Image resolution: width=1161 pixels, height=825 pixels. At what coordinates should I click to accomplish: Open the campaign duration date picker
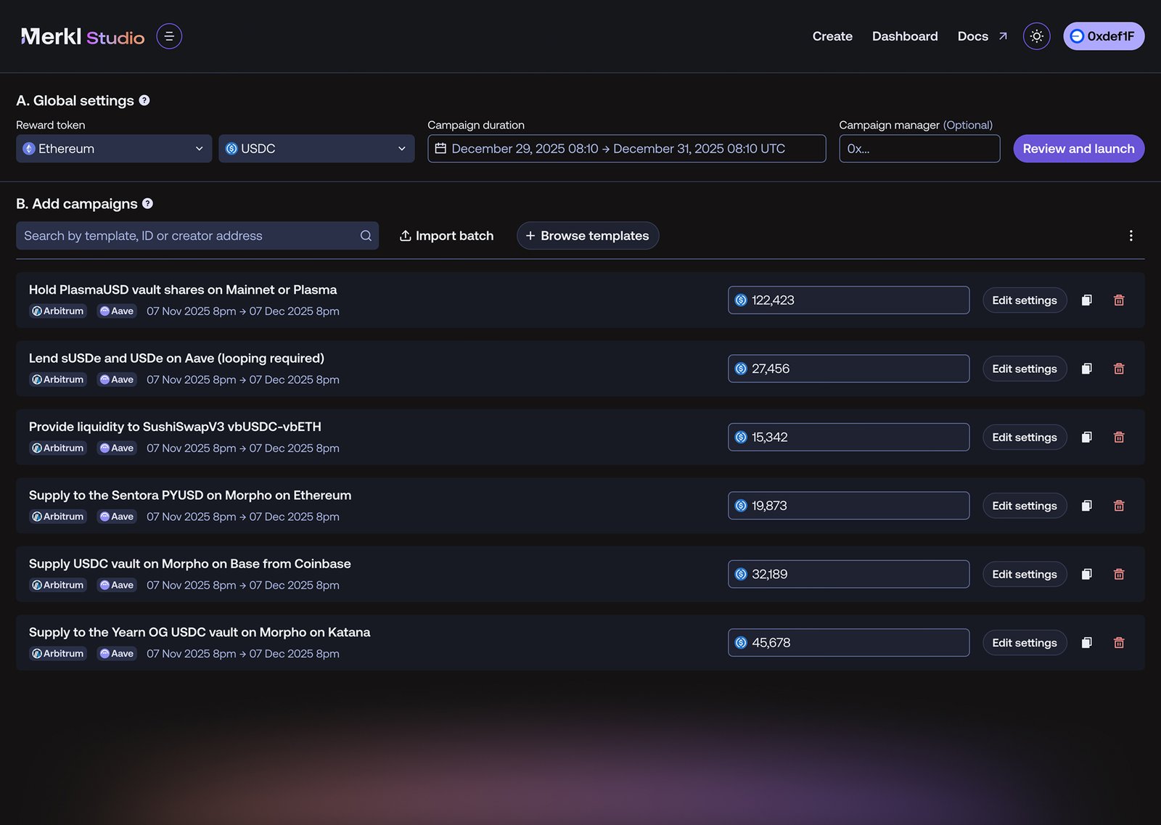pyautogui.click(x=627, y=149)
